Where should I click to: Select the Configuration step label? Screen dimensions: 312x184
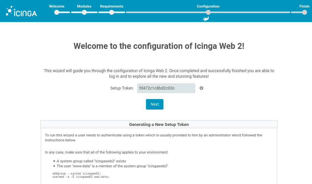coord(208,6)
